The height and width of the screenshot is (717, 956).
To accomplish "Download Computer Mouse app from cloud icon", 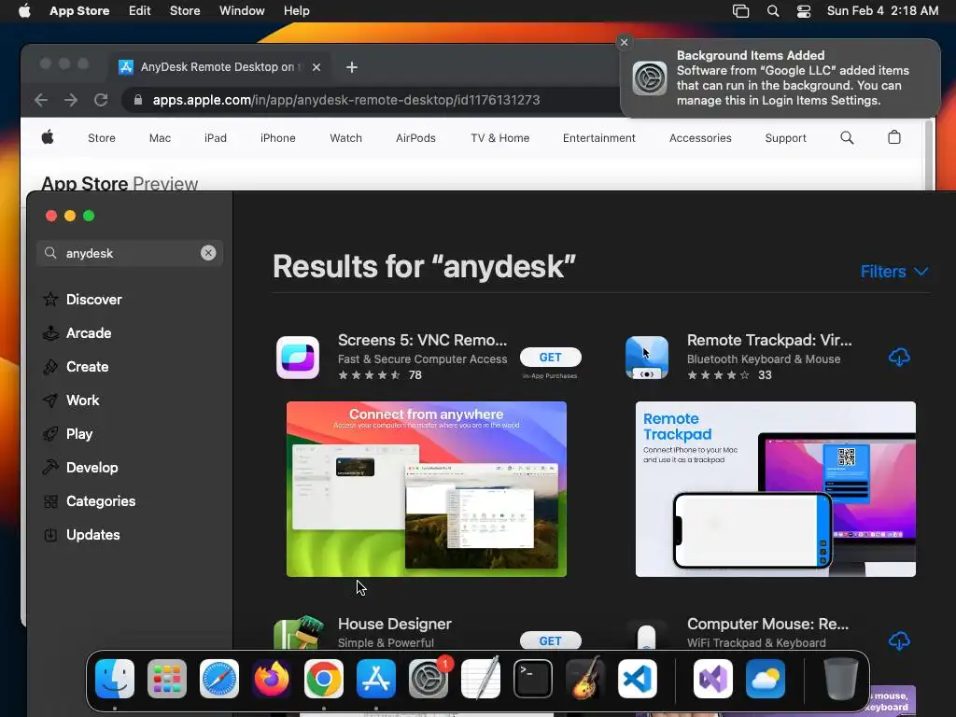I will [x=899, y=640].
